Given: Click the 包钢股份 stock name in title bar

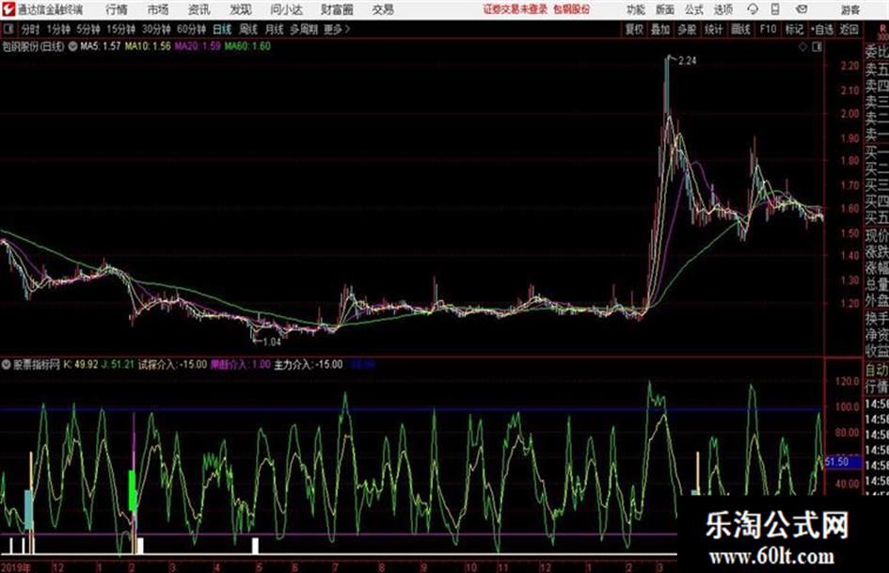Looking at the screenshot, I should (x=572, y=9).
